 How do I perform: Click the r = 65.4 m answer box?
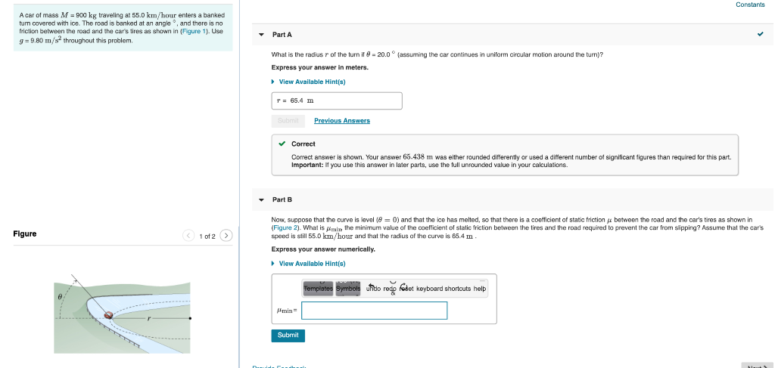pyautogui.click(x=337, y=101)
